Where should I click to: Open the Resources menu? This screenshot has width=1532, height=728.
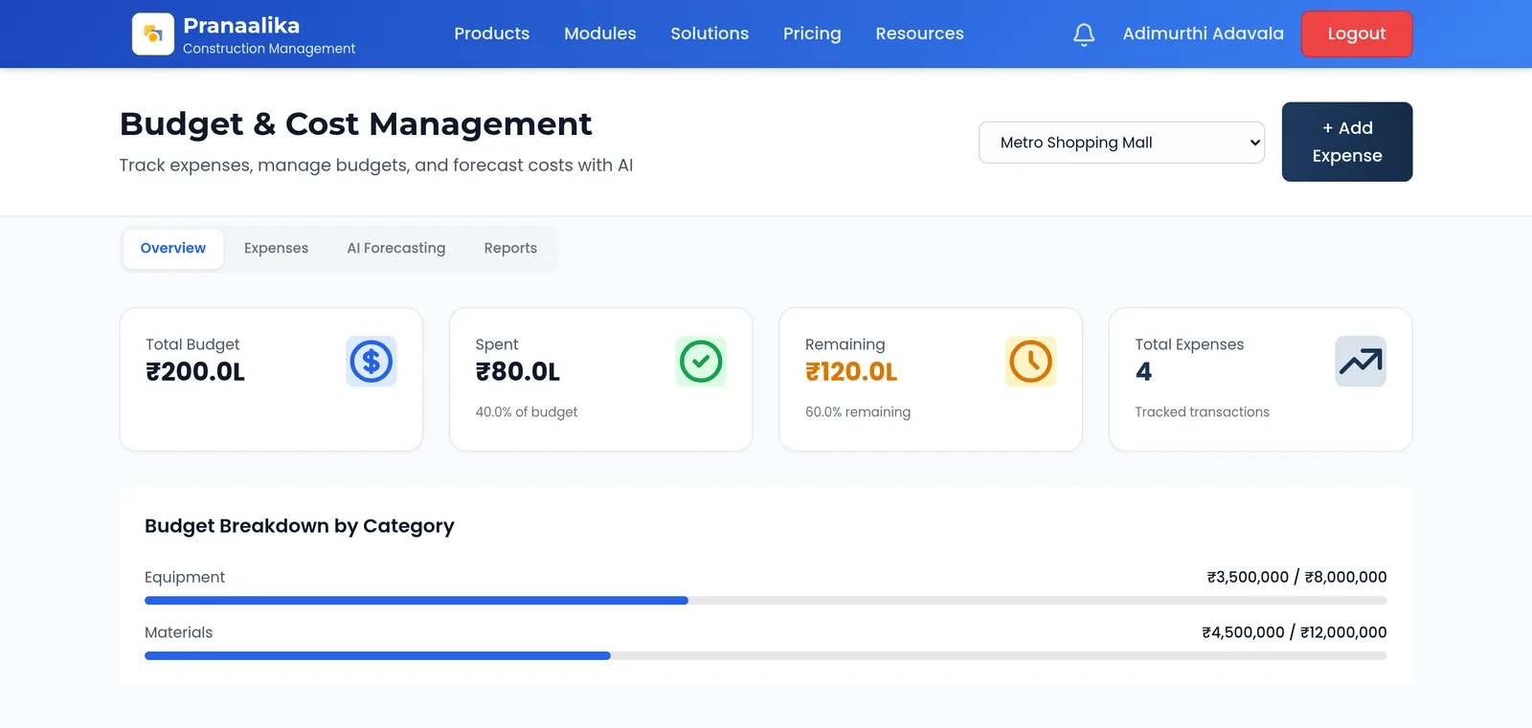coord(919,33)
